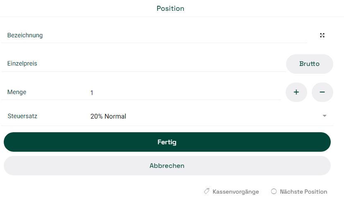344x211 pixels.
Task: Click the tag icon beside Kassenvorgänge
Action: point(207,191)
